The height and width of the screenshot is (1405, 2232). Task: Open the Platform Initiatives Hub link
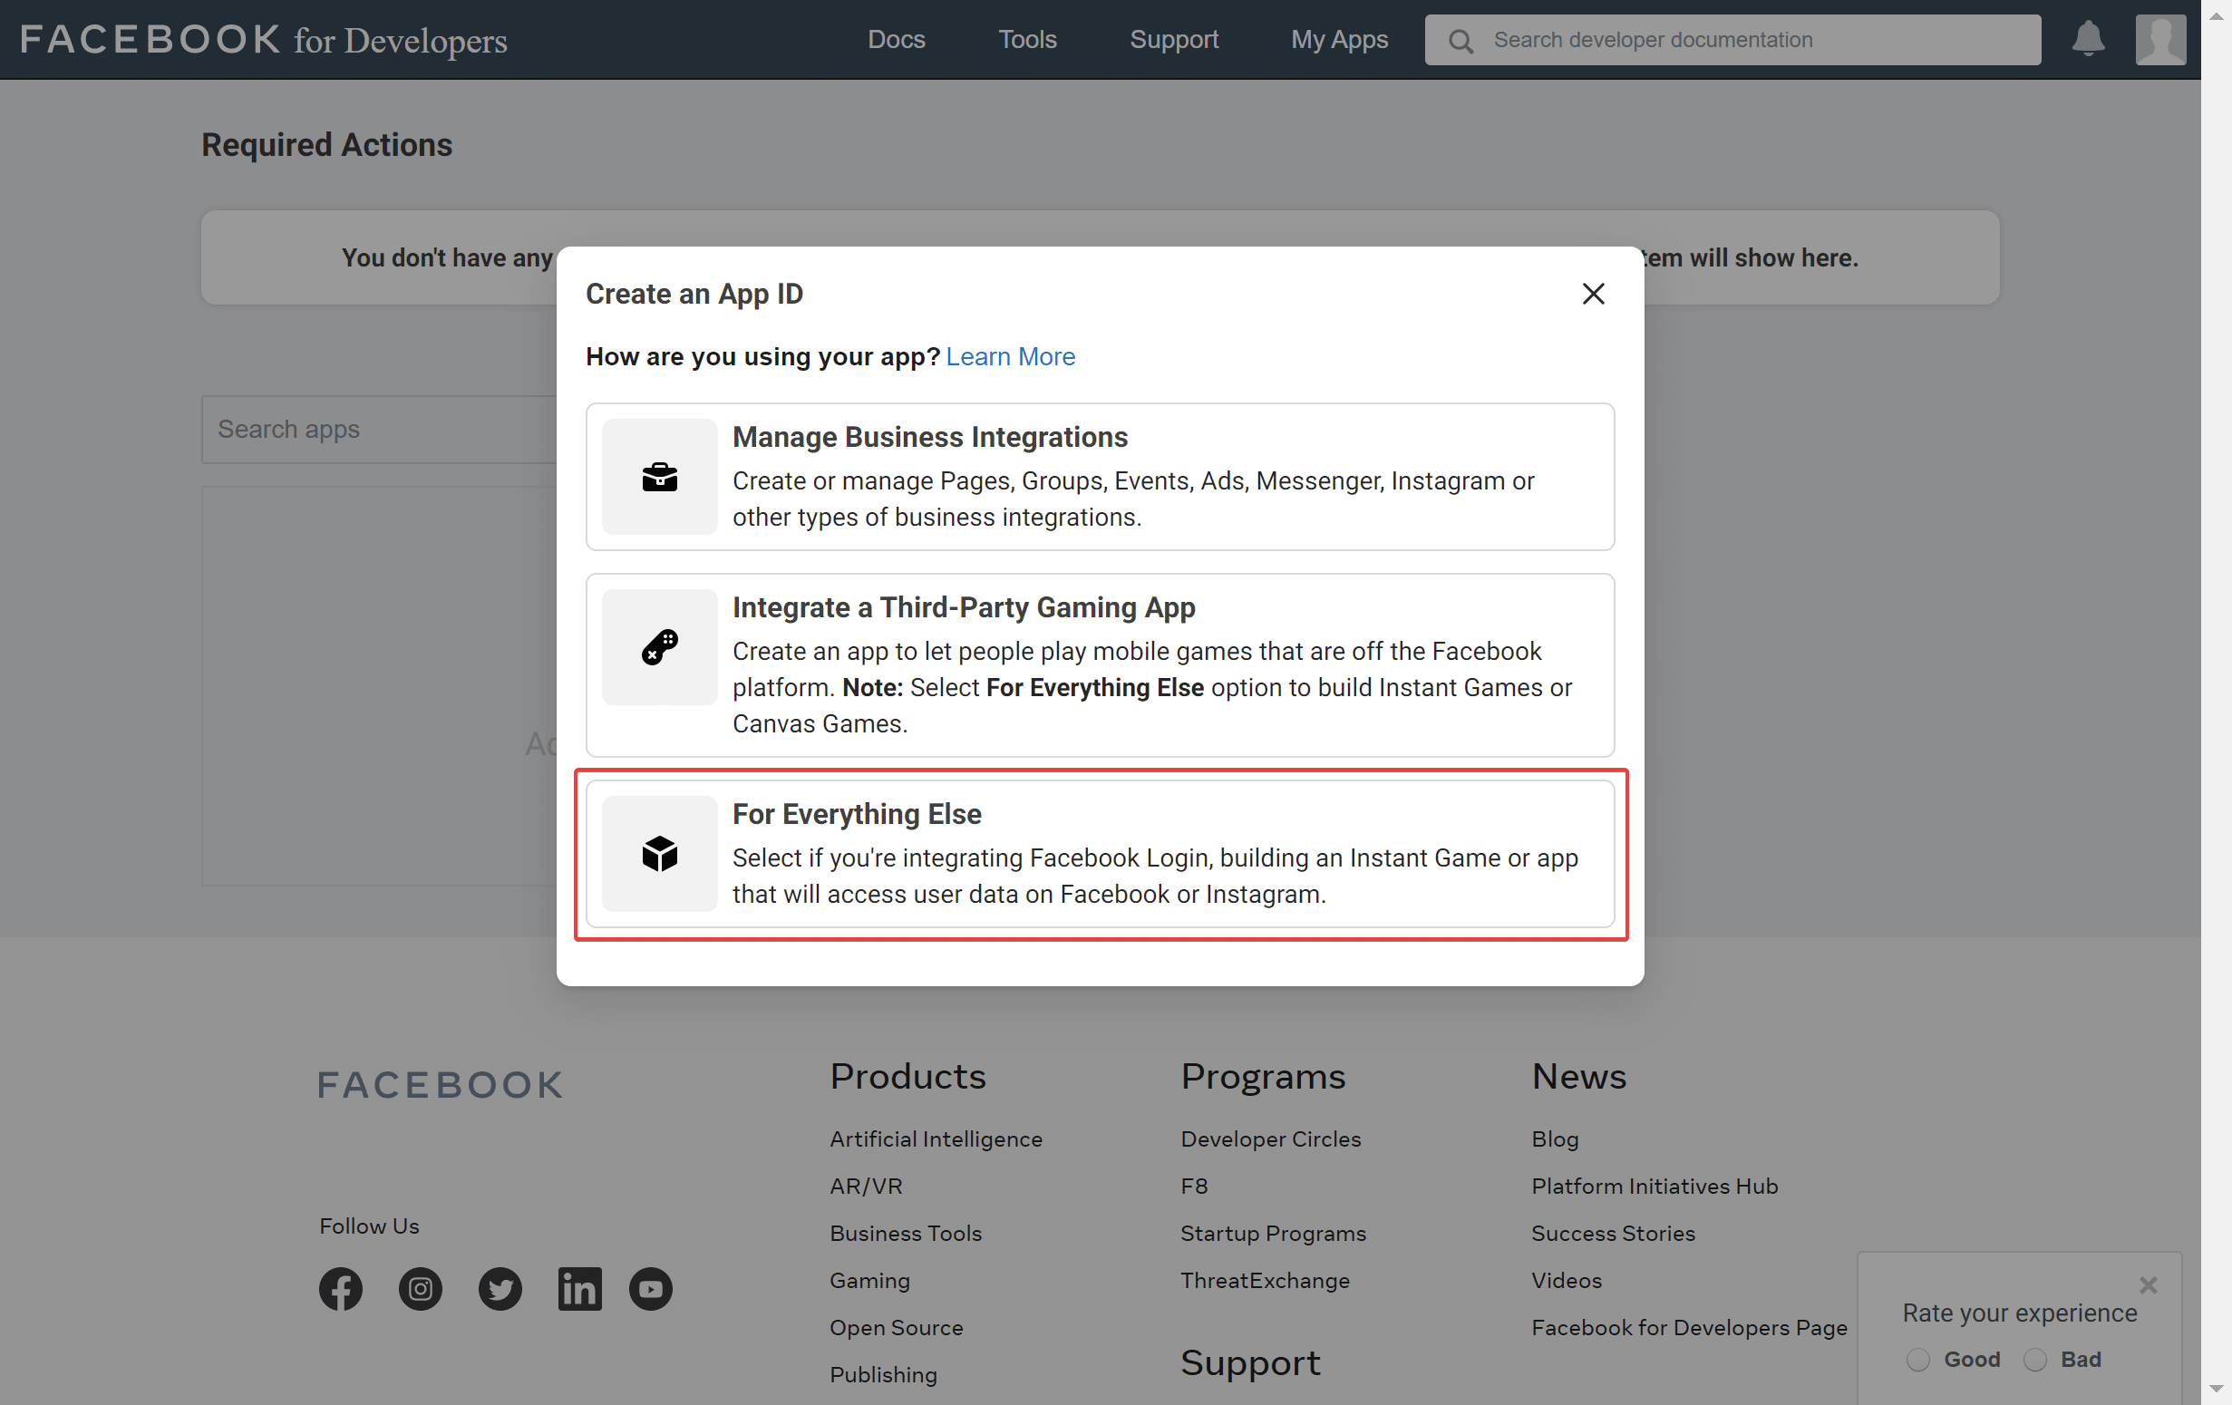point(1654,1186)
